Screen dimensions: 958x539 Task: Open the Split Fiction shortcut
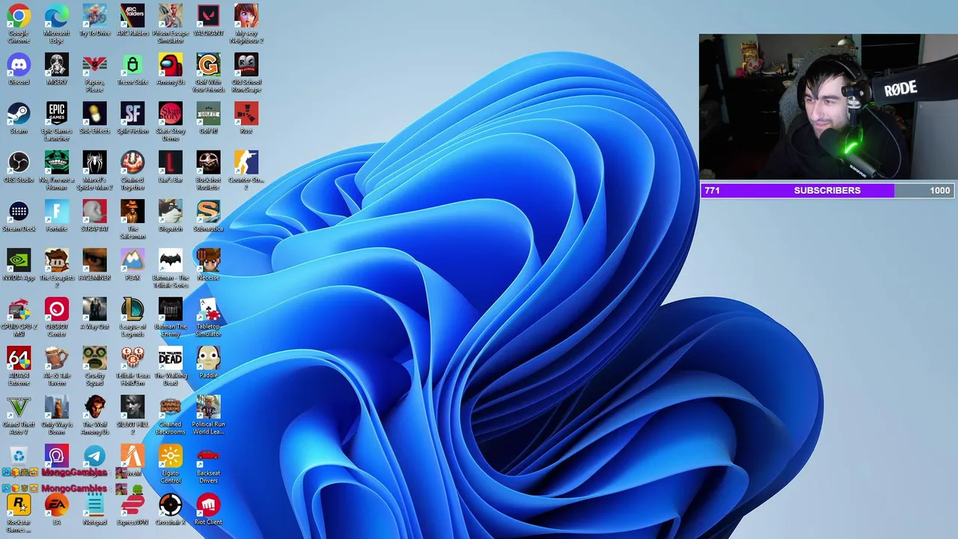(132, 114)
